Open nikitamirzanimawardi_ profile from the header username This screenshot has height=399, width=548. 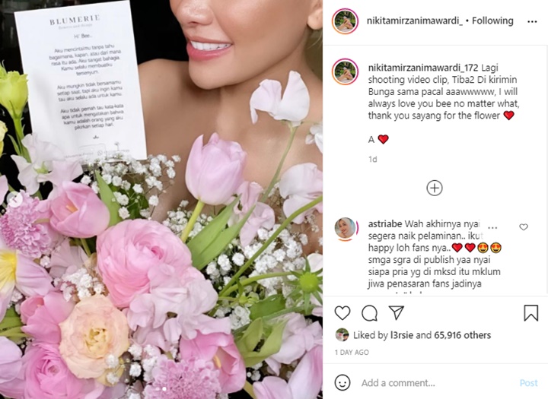click(x=415, y=21)
